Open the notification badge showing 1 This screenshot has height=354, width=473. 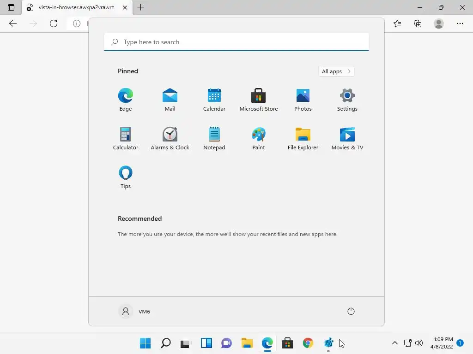[460, 342]
